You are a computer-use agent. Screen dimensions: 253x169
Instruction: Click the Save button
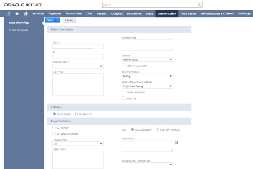50,20
